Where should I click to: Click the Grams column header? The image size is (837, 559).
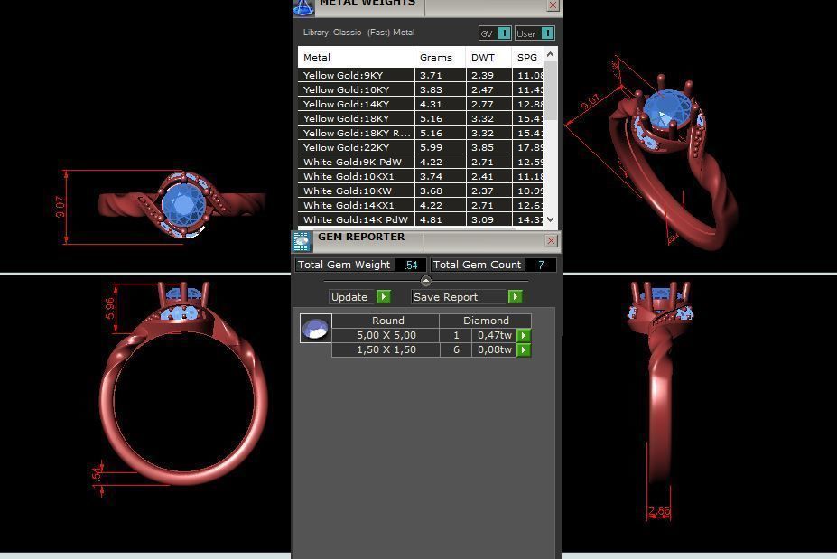pos(440,57)
